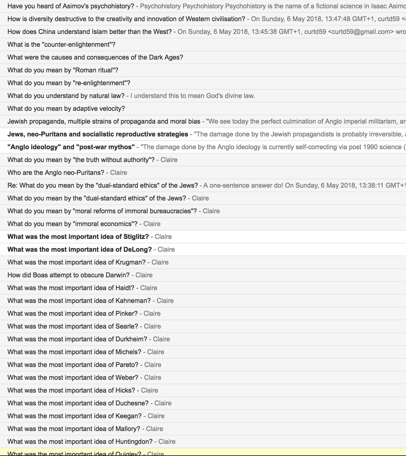This screenshot has height=456, width=406.
Task: Open the unread "Anglo ideology" and "post-war mythos" email
Action: 71,147
